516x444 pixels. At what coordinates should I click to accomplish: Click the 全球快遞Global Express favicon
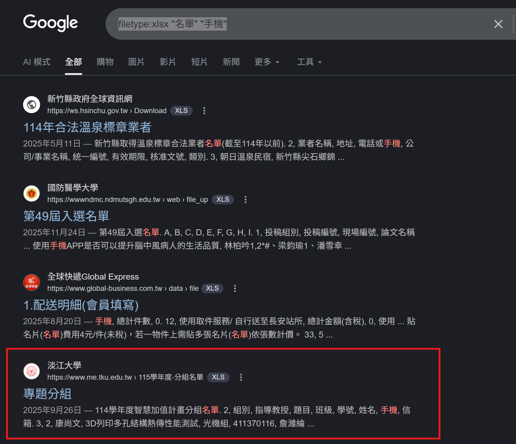click(x=32, y=282)
